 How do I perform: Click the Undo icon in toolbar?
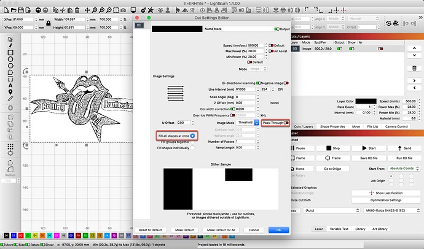38,10
